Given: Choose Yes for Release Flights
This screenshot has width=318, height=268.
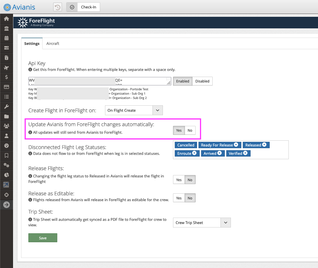Looking at the screenshot, I should pyautogui.click(x=179, y=180).
